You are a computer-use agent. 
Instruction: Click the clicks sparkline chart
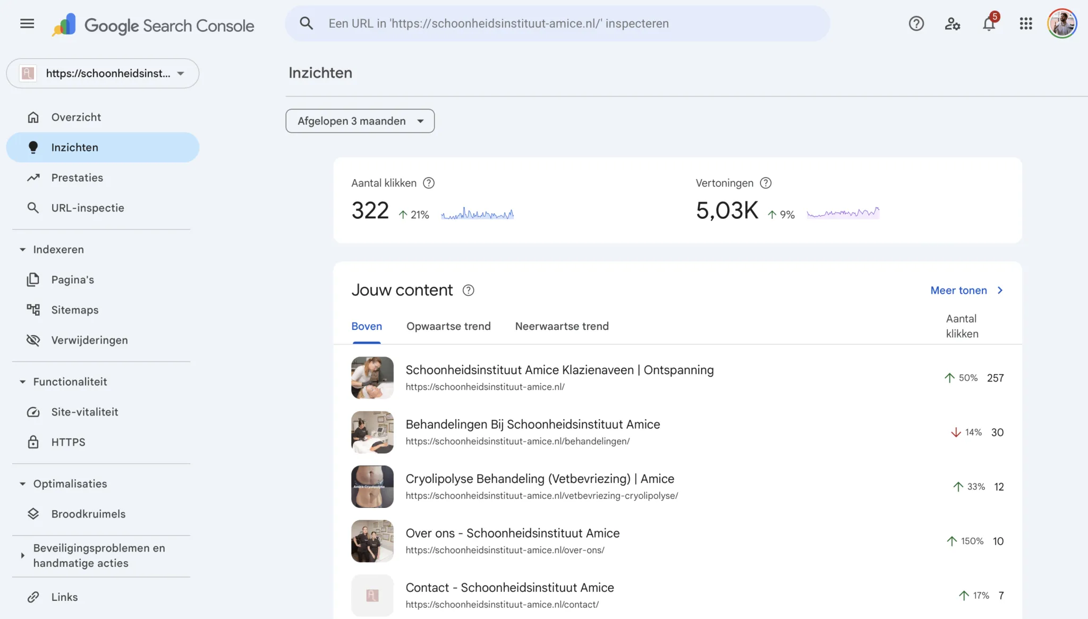pyautogui.click(x=477, y=214)
